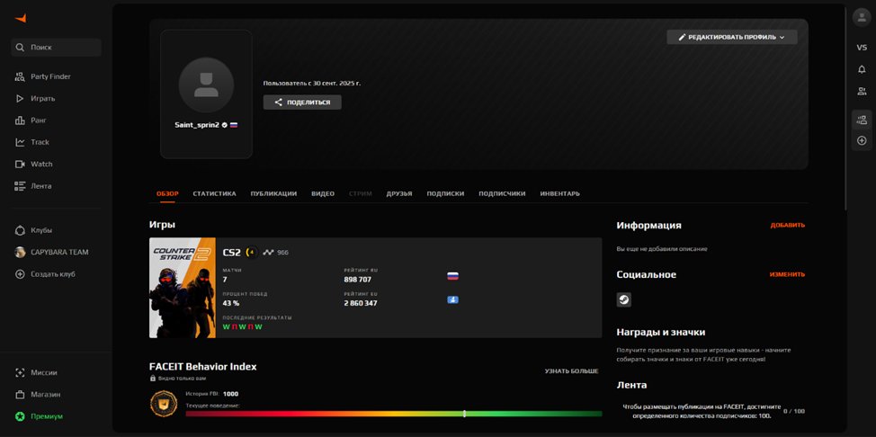
Task: Open Party Finder in sidebar
Action: tap(50, 76)
